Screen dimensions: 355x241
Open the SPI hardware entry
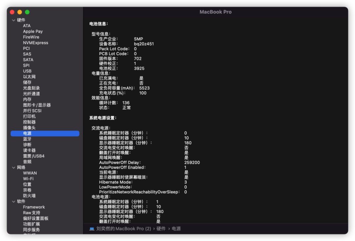[x=26, y=65]
